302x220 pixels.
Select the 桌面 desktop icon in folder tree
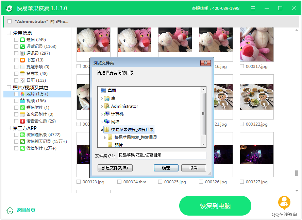coord(103,90)
